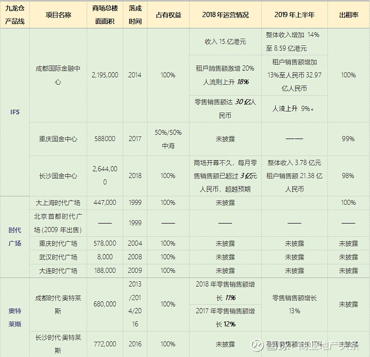370x357 pixels.
Task: Select the '零售销售额达 30亿人民币' cell
Action: click(225, 109)
